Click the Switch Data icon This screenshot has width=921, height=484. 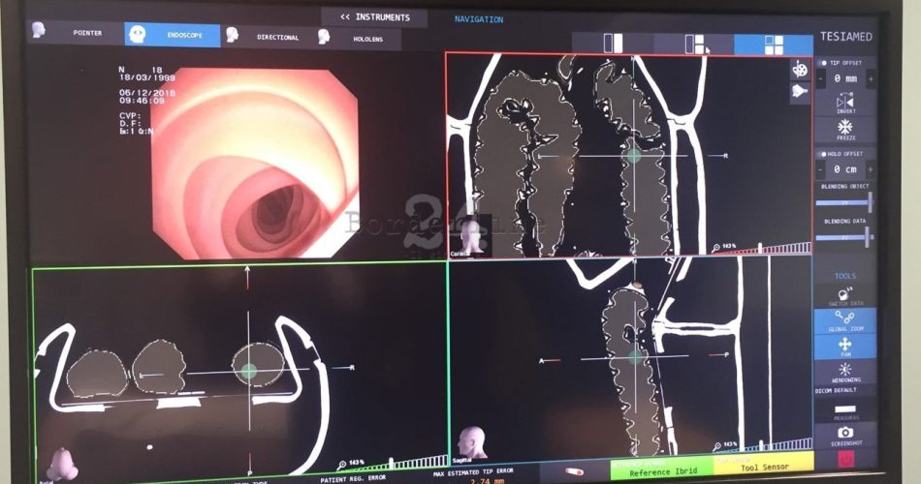(845, 293)
